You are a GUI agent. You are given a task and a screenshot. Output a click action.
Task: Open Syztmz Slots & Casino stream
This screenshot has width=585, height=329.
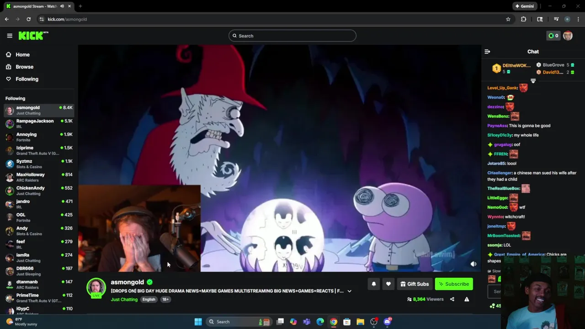pyautogui.click(x=39, y=164)
